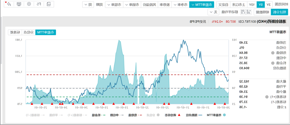Click the 指数点位 value 904.93
This screenshot has height=125, width=290.
tap(245, 68)
